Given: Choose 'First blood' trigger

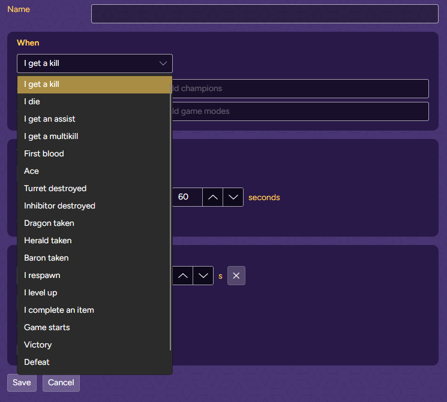Looking at the screenshot, I should 95,154.
